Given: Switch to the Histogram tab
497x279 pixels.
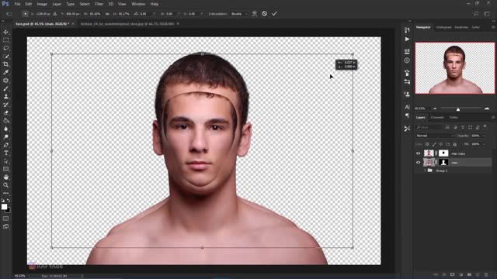Looking at the screenshot, I should [443, 28].
